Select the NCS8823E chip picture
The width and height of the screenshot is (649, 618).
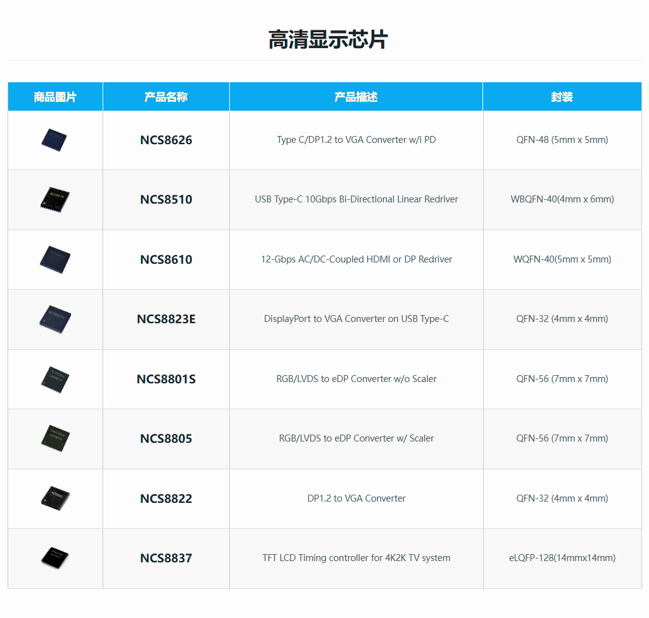(x=54, y=318)
